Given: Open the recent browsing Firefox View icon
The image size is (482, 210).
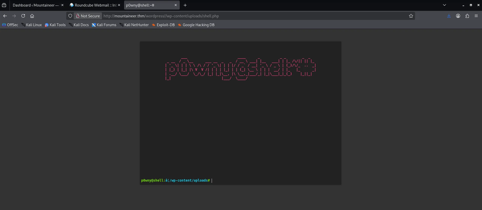Looking at the screenshot, I should (4, 5).
